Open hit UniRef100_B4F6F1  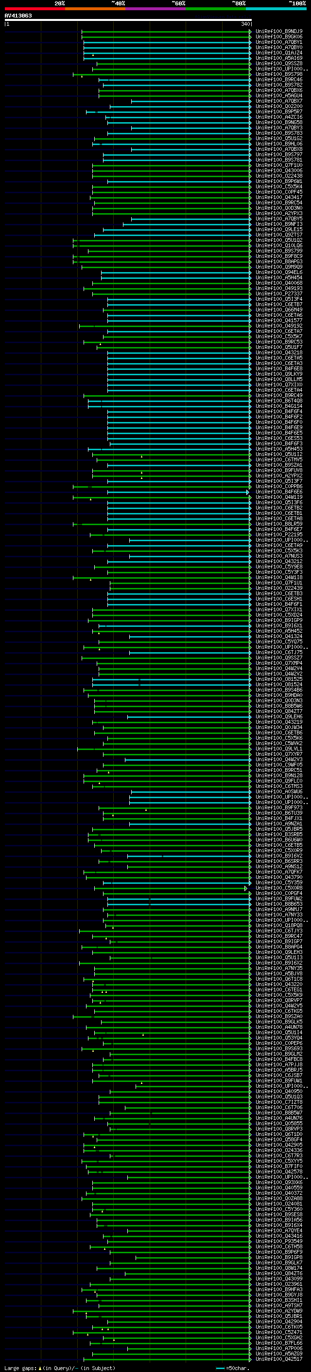[x=278, y=604]
